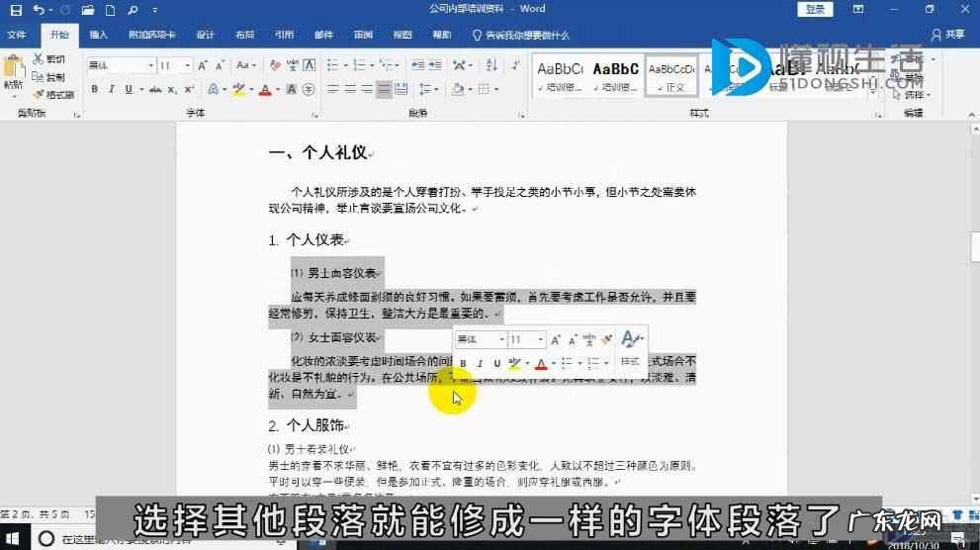Click the Sign in (登录) button
Image resolution: width=980 pixels, height=550 pixels.
[815, 9]
